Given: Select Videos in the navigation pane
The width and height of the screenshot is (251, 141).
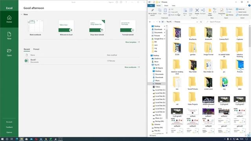Looking at the screenshot, I should tap(158, 87).
